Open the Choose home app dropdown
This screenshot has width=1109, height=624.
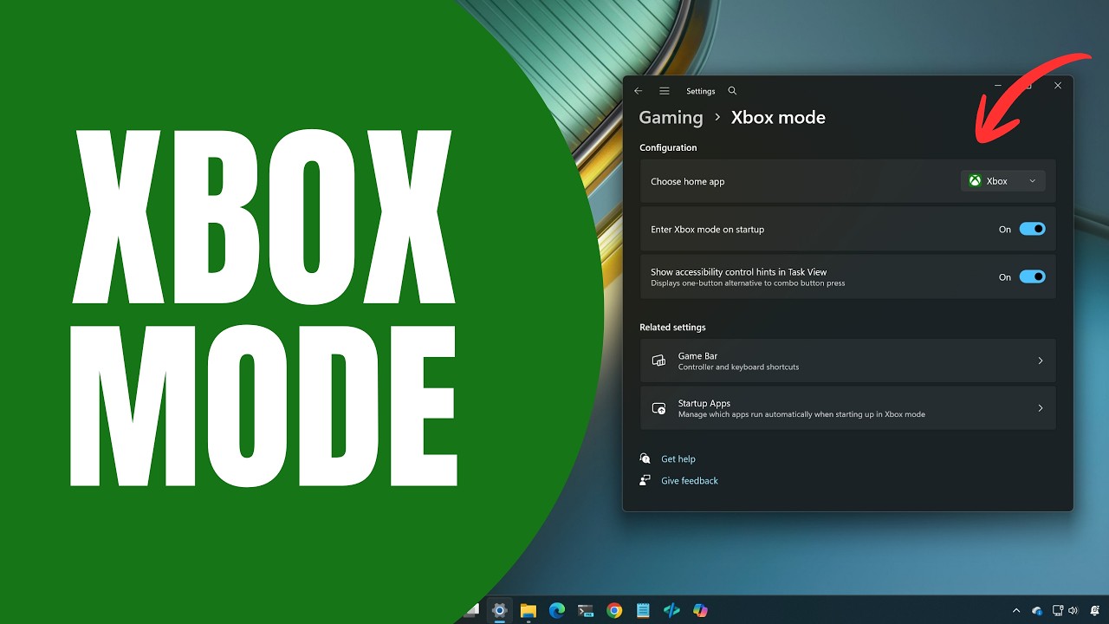[1002, 180]
